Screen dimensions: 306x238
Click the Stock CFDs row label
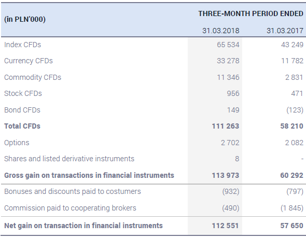[23, 93]
